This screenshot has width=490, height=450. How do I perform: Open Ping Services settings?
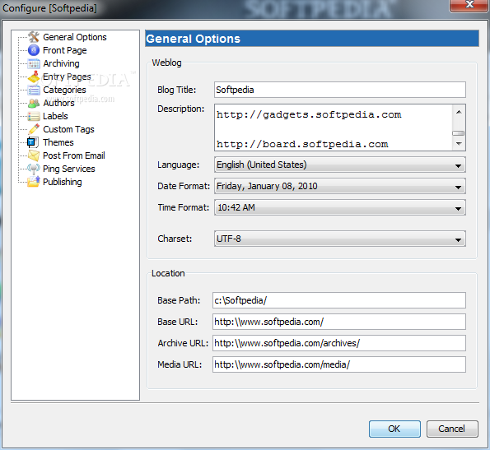point(68,169)
